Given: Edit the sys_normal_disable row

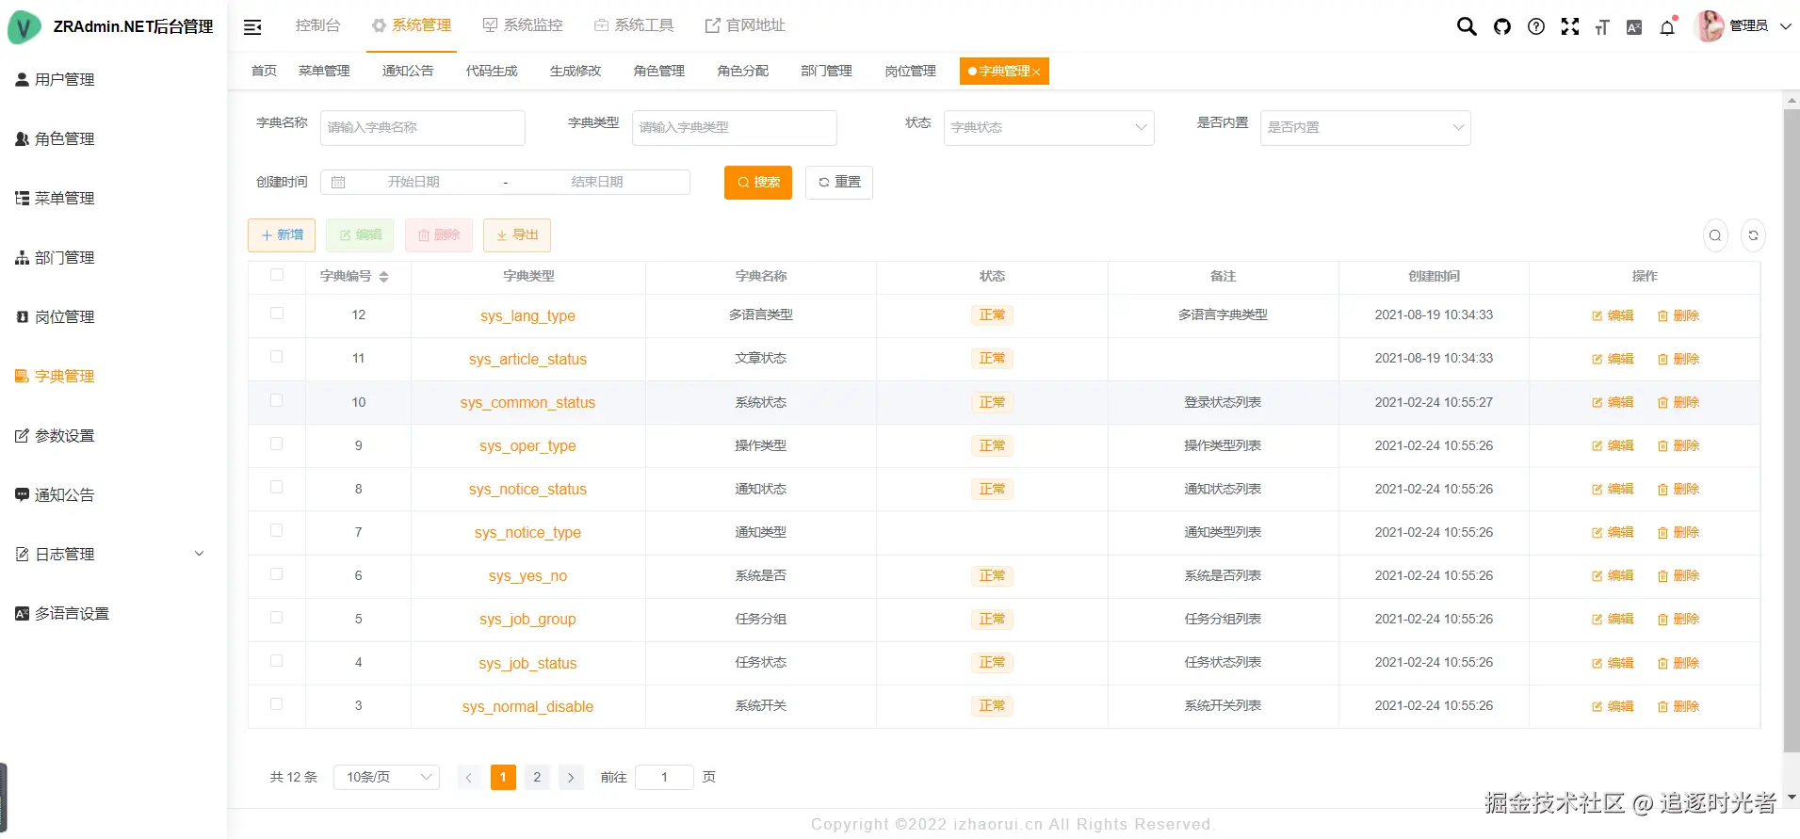Looking at the screenshot, I should point(1613,706).
